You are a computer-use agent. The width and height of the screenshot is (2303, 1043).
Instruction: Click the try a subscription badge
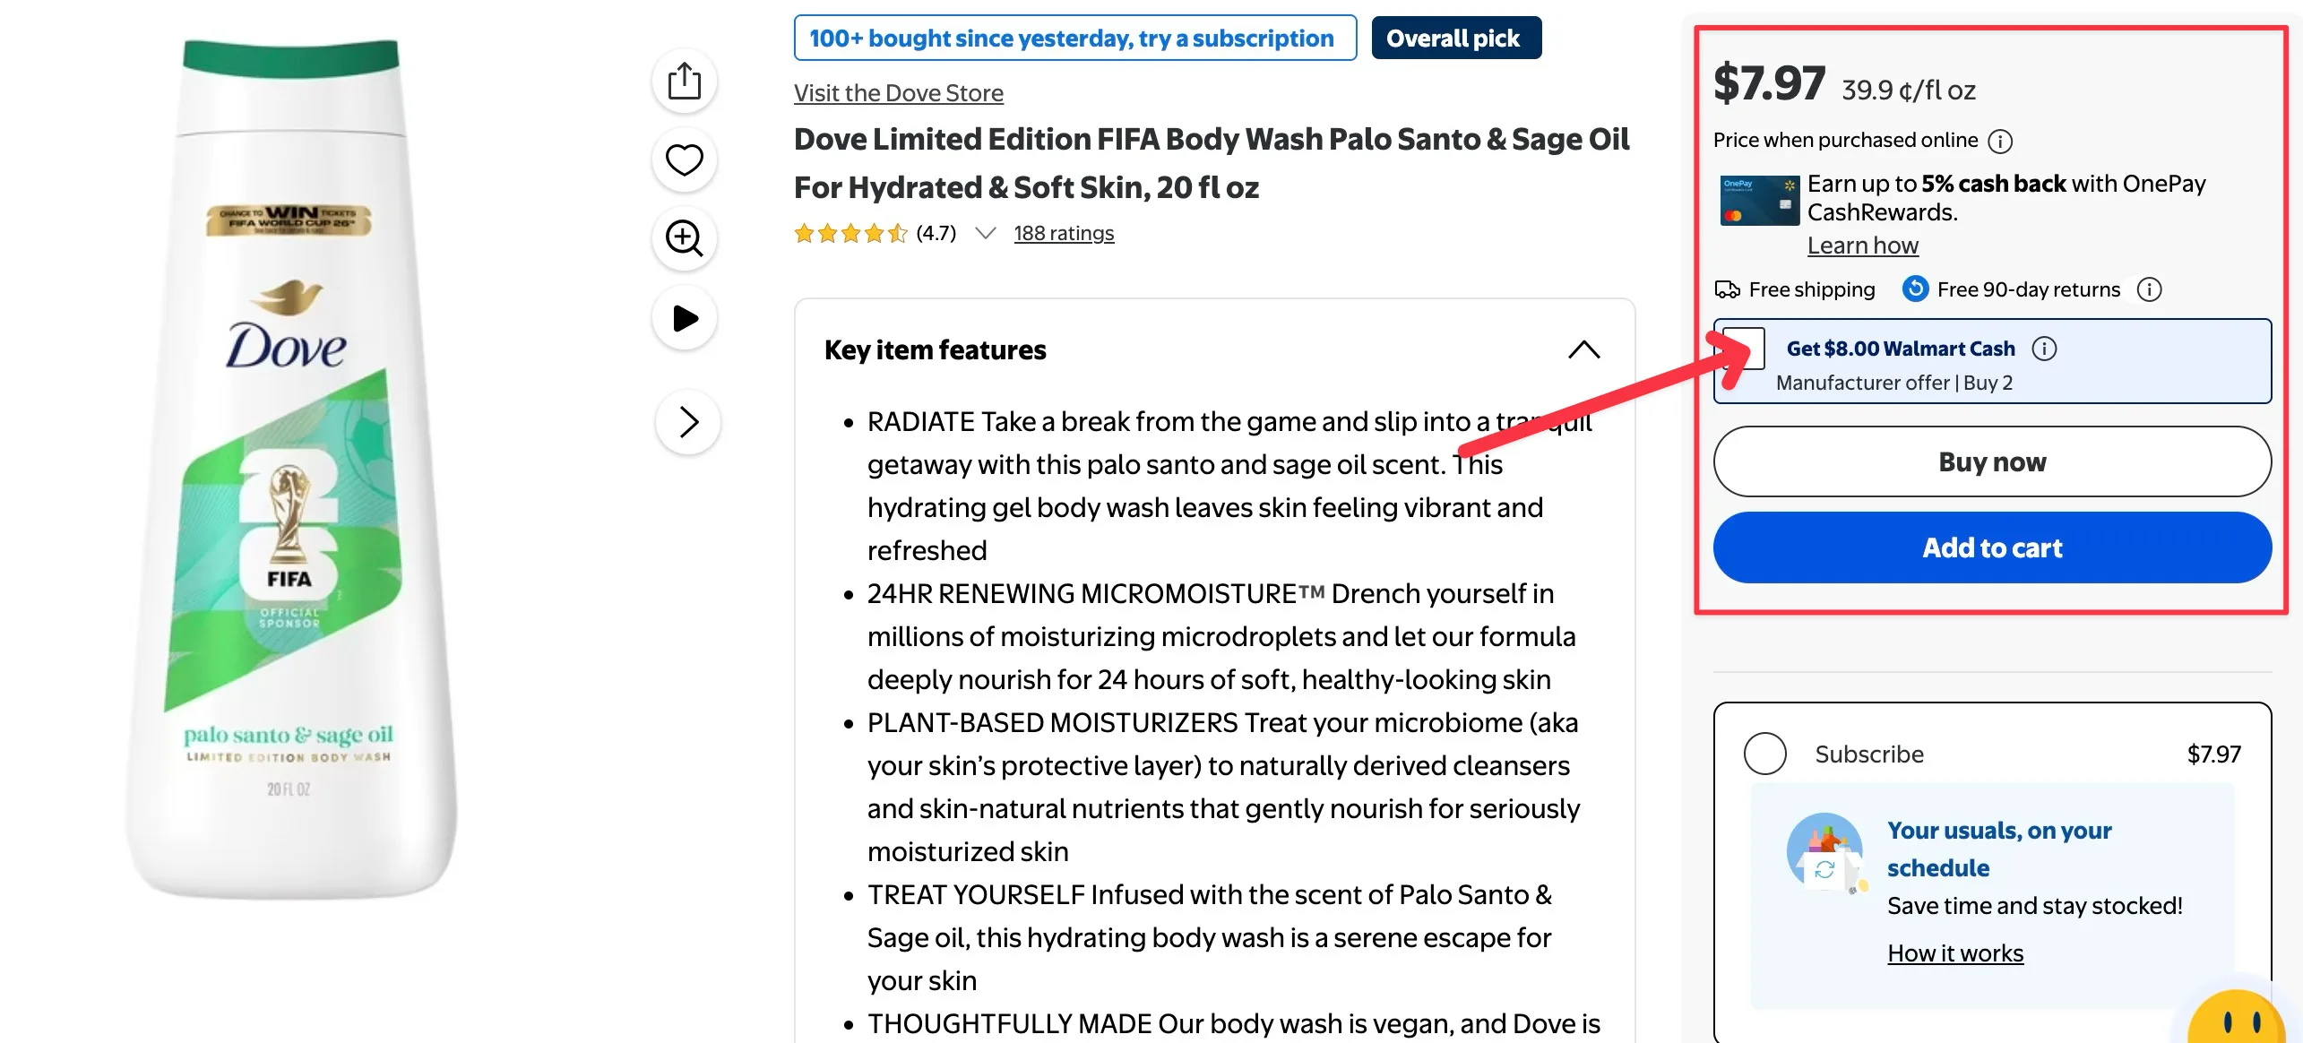pos(1074,39)
